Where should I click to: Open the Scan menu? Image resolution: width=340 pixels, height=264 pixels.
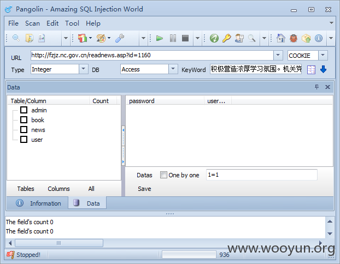click(x=33, y=23)
